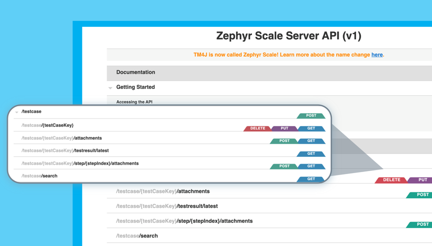Click the GET badge on the callout's testresult/latest row
The width and height of the screenshot is (432, 246).
click(311, 154)
